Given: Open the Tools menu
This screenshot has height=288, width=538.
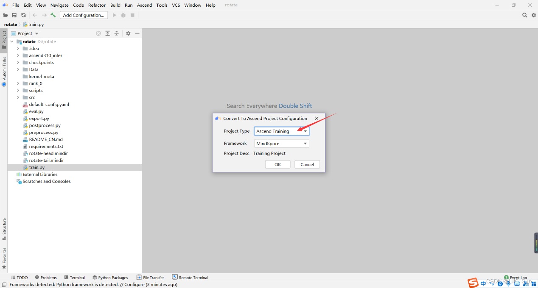Looking at the screenshot, I should point(162,5).
